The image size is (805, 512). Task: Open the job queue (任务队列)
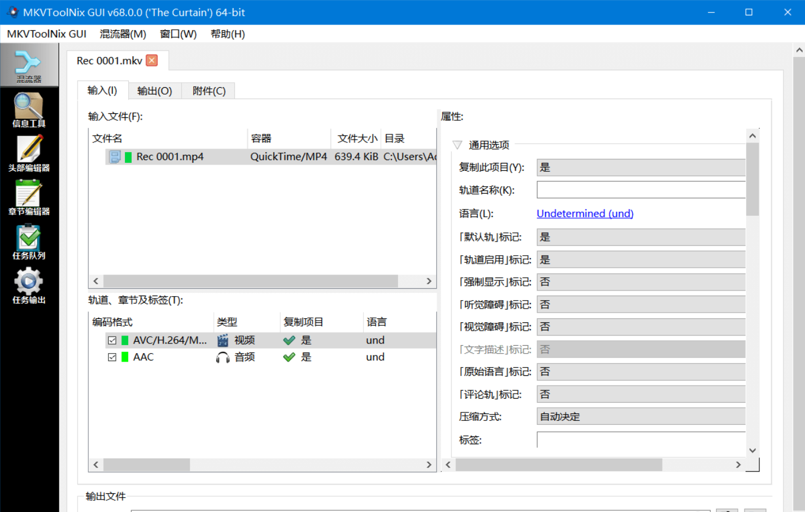(x=29, y=241)
